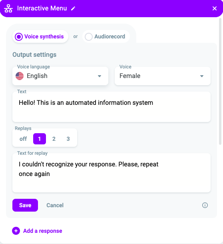Turn replays off
Image resolution: width=223 pixels, height=244 pixels.
pos(23,139)
